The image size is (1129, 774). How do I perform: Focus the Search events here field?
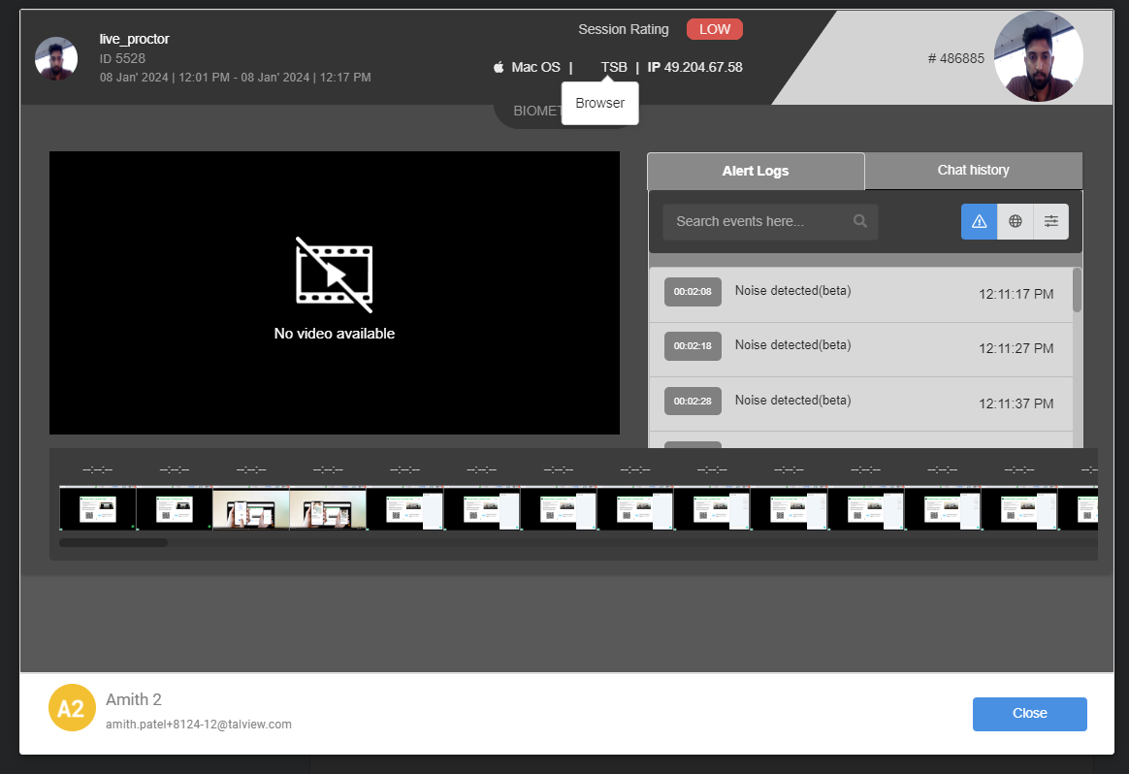point(770,221)
